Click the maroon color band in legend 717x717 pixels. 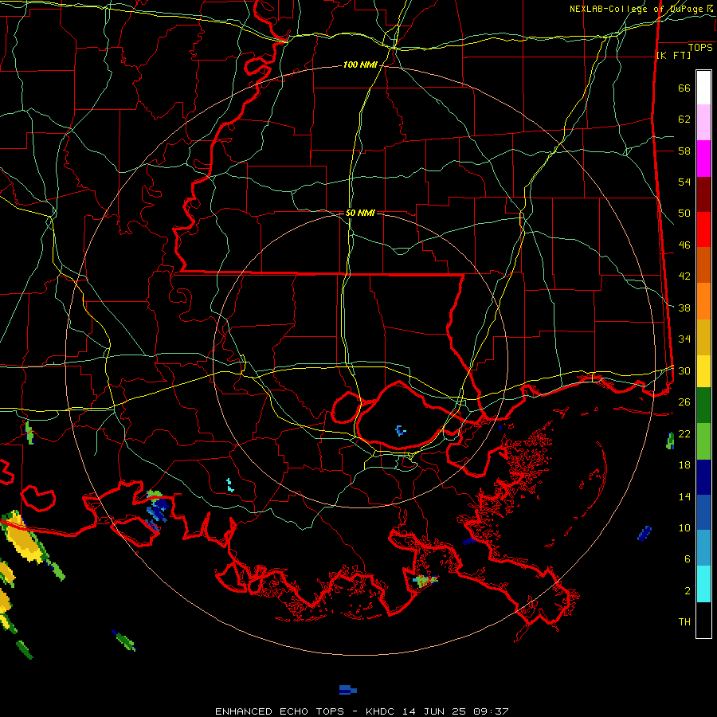[x=703, y=194]
